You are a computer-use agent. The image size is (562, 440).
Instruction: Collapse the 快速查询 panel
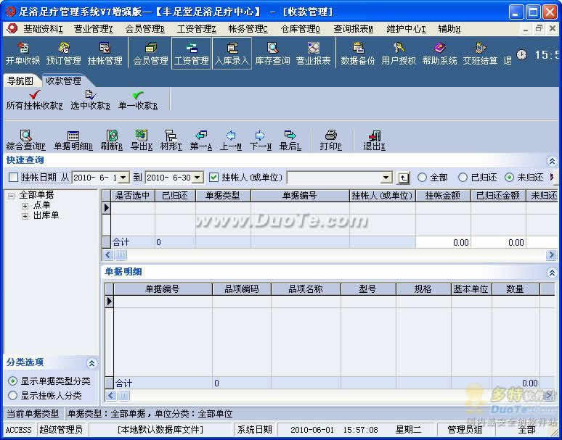tap(552, 161)
